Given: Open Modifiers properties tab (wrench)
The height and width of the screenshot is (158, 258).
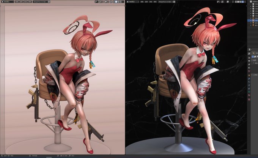Looking at the screenshot, I should (x=249, y=78).
